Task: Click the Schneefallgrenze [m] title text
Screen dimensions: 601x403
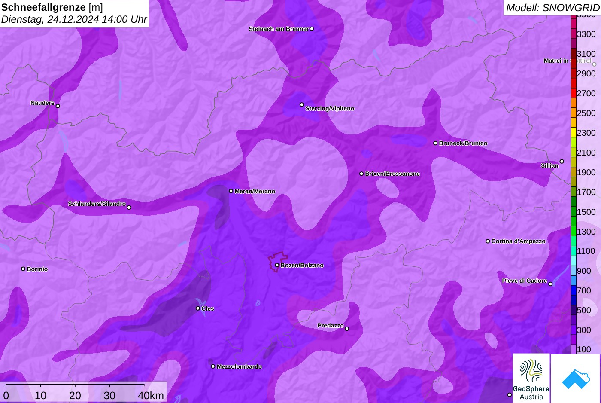Action: click(x=52, y=7)
